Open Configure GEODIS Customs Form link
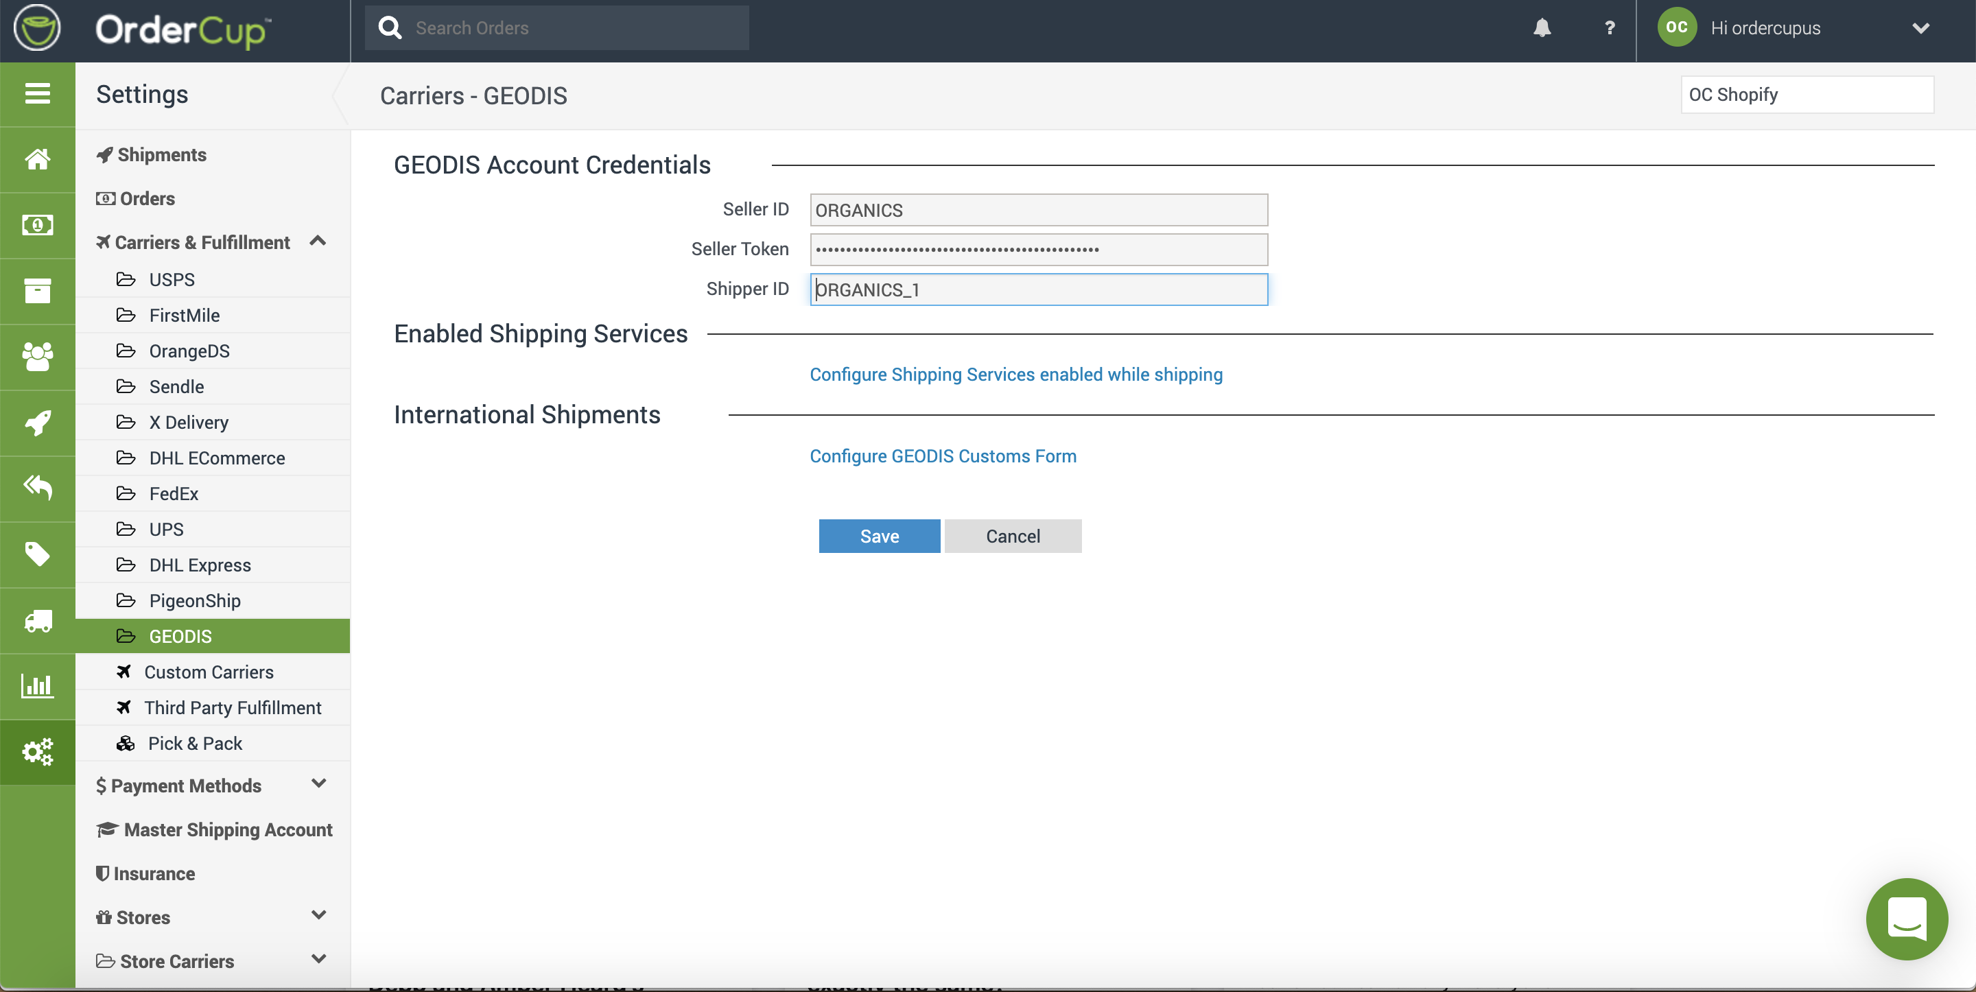The height and width of the screenshot is (992, 1976). click(943, 456)
